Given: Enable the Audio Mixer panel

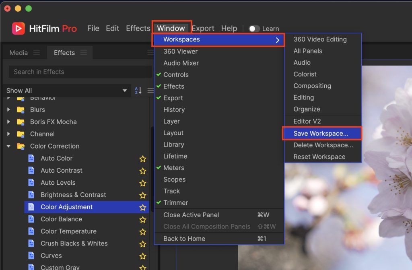Looking at the screenshot, I should pyautogui.click(x=219, y=63).
